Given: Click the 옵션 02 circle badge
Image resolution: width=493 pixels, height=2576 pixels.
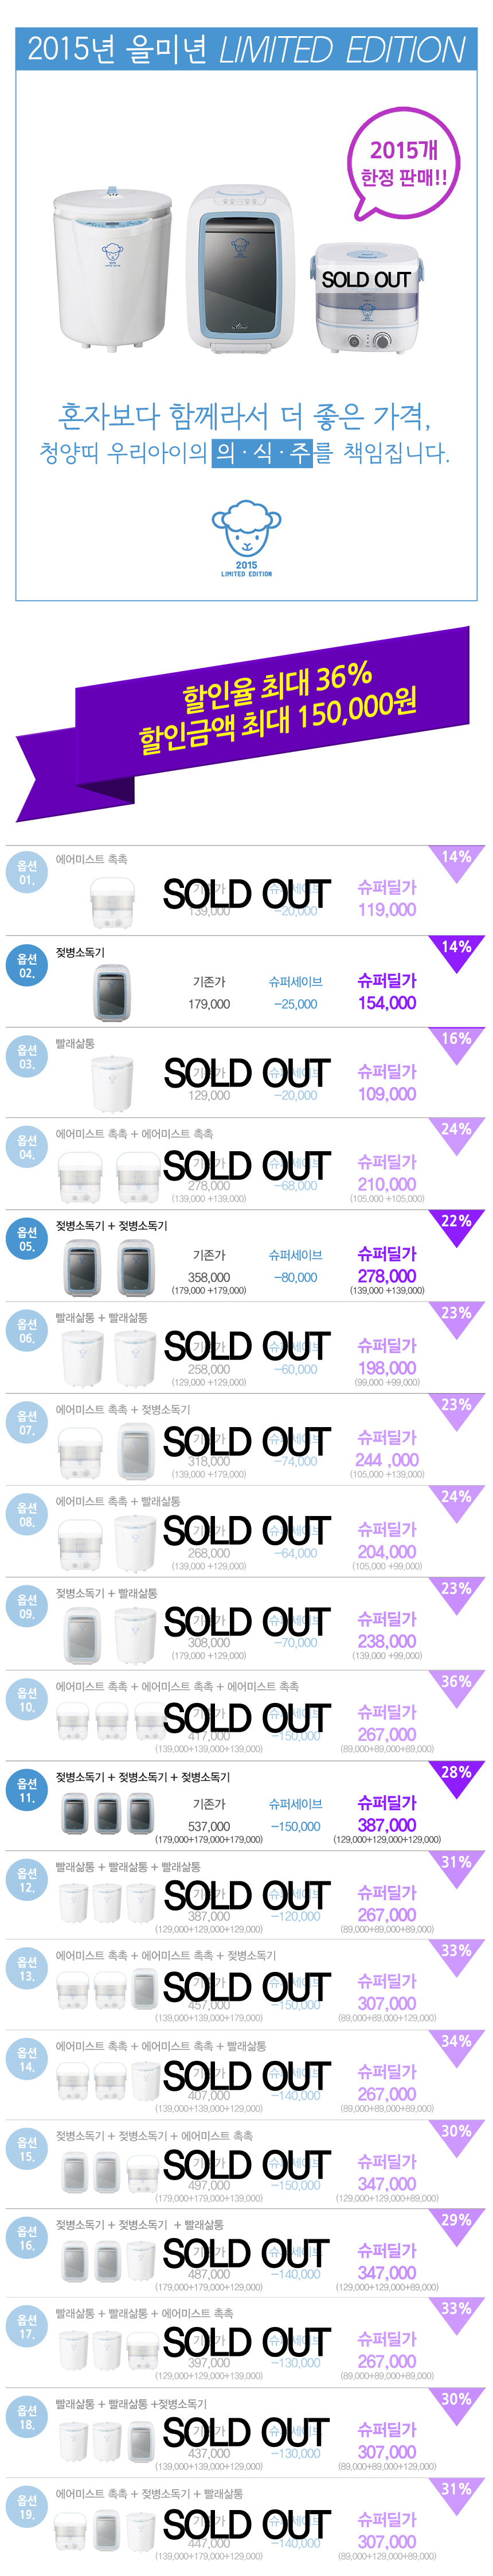Looking at the screenshot, I should [x=26, y=965].
